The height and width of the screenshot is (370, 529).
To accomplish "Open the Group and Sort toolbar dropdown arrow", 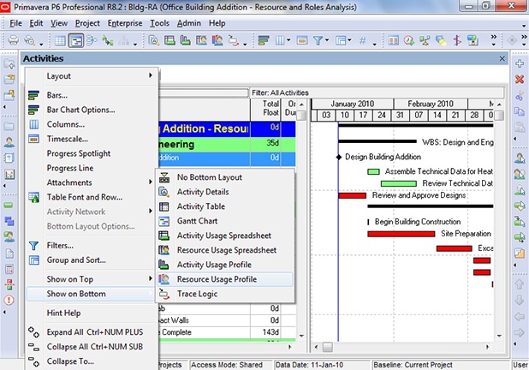I will pyautogui.click(x=349, y=41).
